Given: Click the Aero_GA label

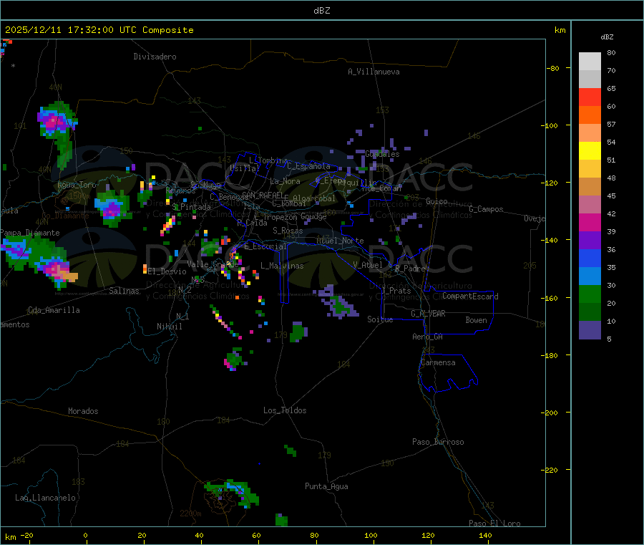Looking at the screenshot, I should pyautogui.click(x=428, y=337).
